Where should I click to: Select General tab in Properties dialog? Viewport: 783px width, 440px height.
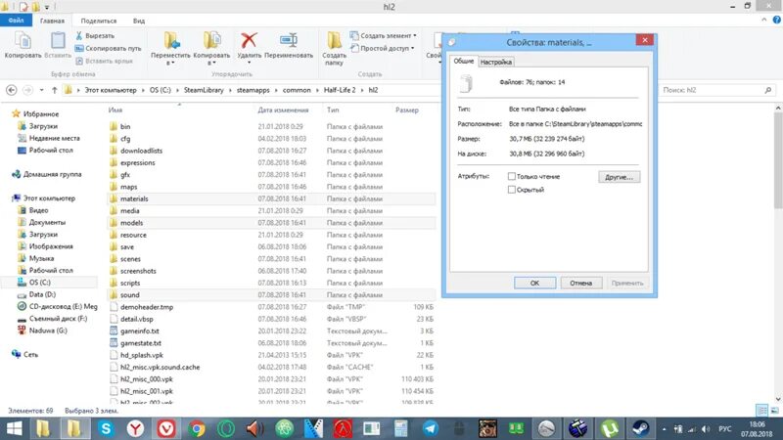pos(463,61)
